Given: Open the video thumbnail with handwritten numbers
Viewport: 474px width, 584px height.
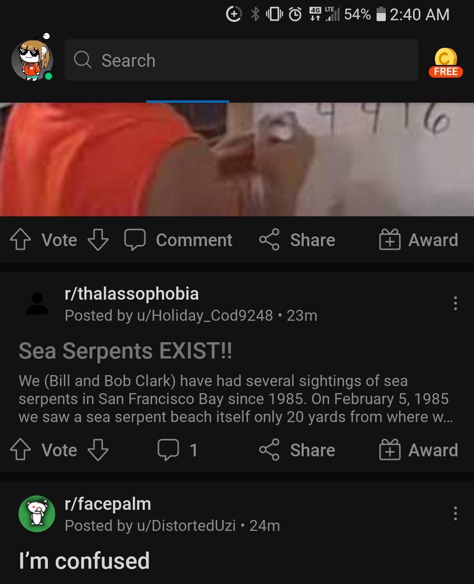Looking at the screenshot, I should [x=237, y=159].
